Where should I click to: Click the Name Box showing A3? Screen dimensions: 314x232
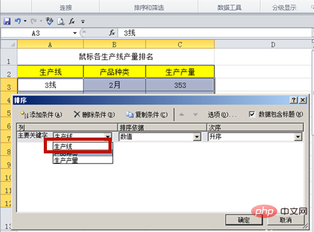pos(36,33)
